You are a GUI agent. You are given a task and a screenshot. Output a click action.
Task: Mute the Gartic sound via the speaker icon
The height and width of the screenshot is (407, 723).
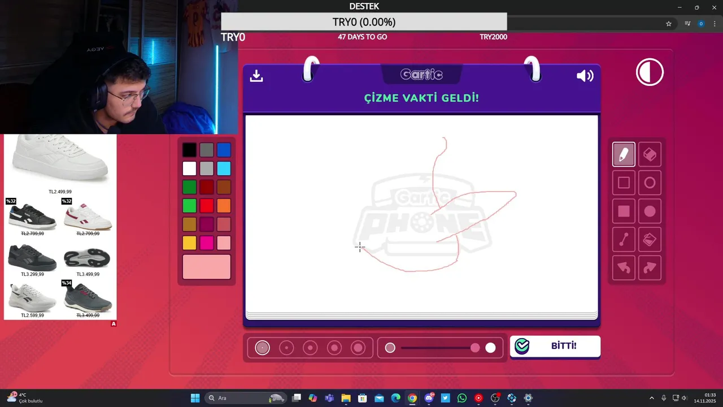[585, 76]
